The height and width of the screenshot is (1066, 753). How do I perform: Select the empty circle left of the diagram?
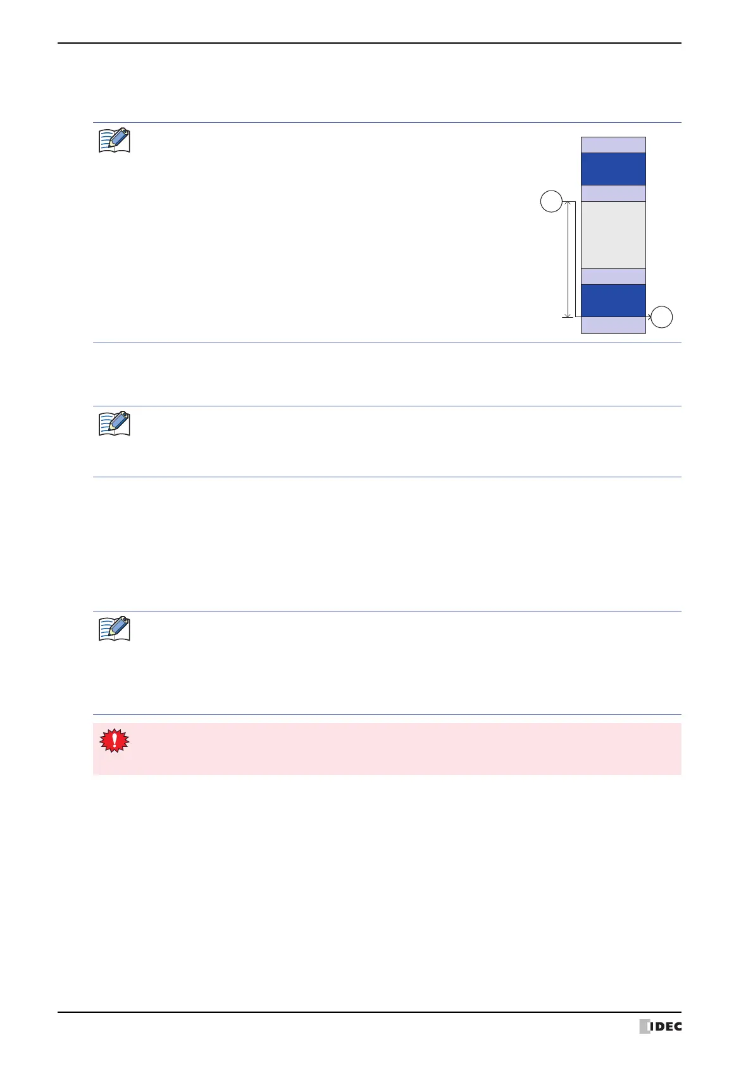pos(551,202)
